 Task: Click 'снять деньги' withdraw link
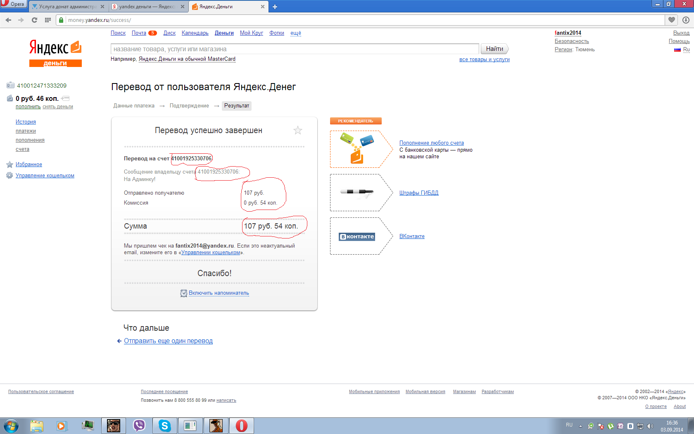[x=58, y=107]
